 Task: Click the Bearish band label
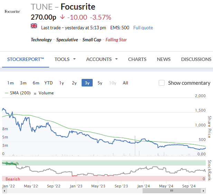[13, 179]
